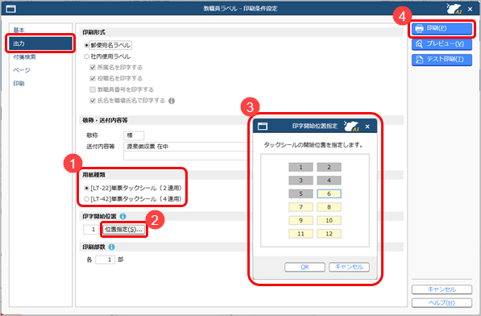Click キャンセル in the position dialog
Viewport: 481px width, 316px height.
pos(349,267)
